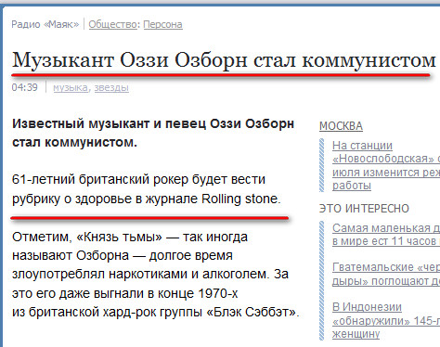The width and height of the screenshot is (440, 347).
Task: Click the paragraph beginning Отметим, «Князь тьмы»
Action: point(156,275)
